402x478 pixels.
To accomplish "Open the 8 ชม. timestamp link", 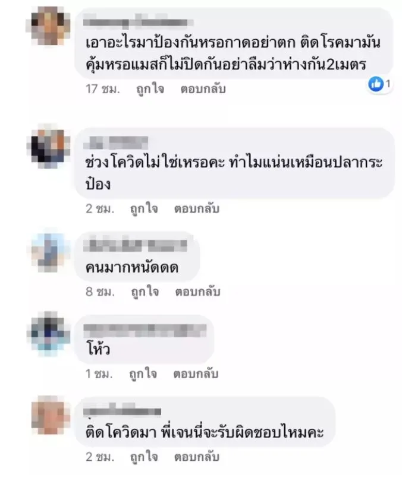I will [100, 292].
